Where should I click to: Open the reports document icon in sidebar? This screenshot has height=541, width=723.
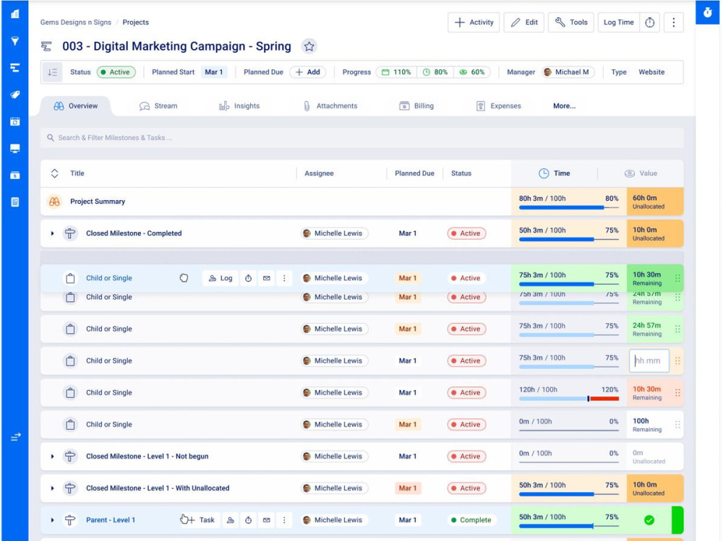[14, 202]
